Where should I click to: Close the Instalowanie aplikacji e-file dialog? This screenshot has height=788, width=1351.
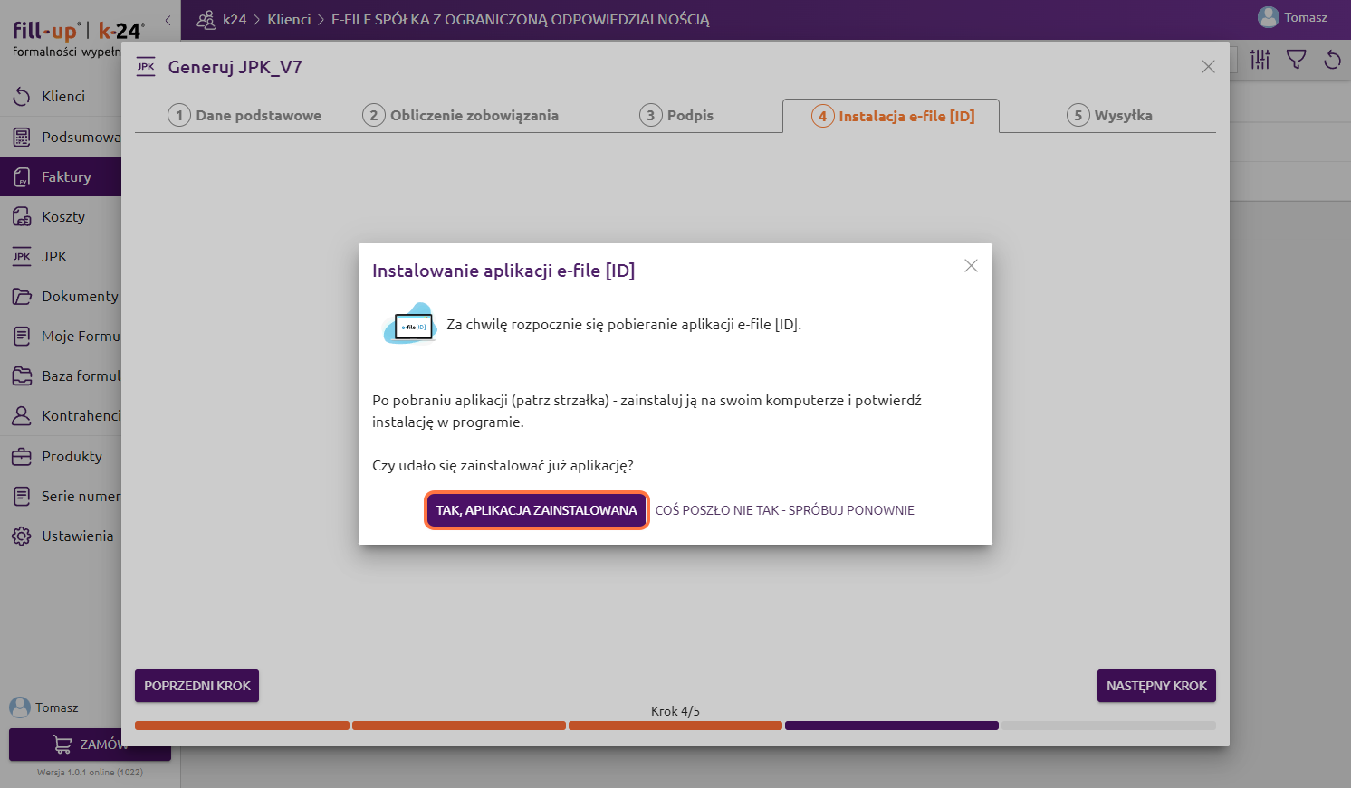(x=971, y=266)
